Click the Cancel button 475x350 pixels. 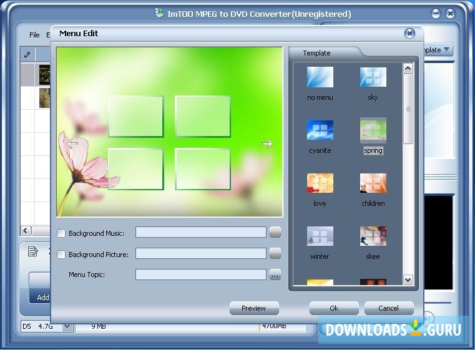389,308
